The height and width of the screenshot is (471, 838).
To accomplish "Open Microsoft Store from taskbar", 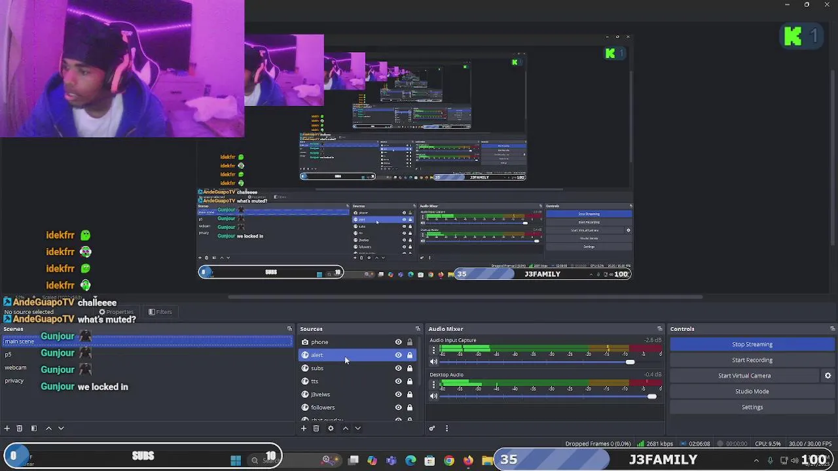I will [x=429, y=461].
